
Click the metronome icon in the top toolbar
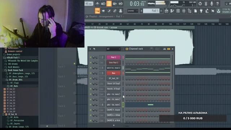pos(97,4)
